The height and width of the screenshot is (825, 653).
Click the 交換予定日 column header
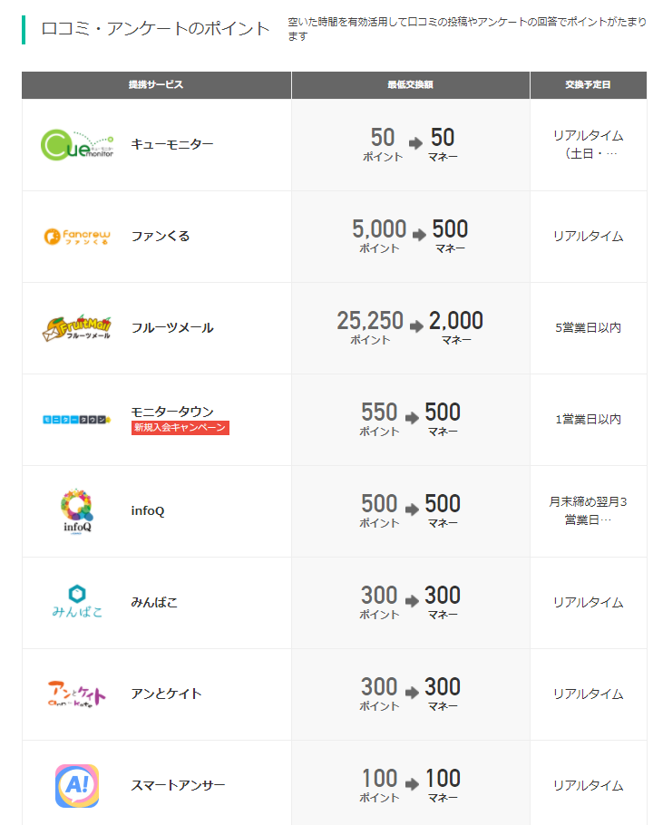(x=588, y=85)
